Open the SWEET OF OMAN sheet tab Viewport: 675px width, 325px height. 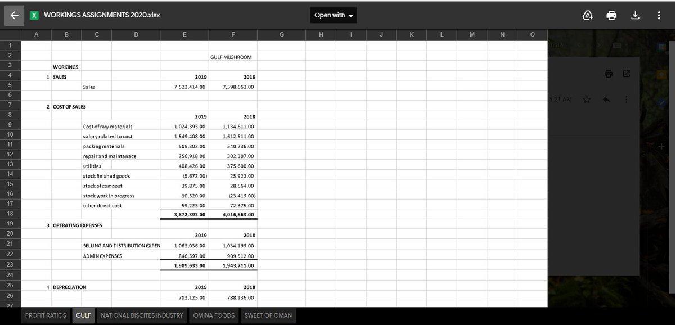[x=268, y=315]
